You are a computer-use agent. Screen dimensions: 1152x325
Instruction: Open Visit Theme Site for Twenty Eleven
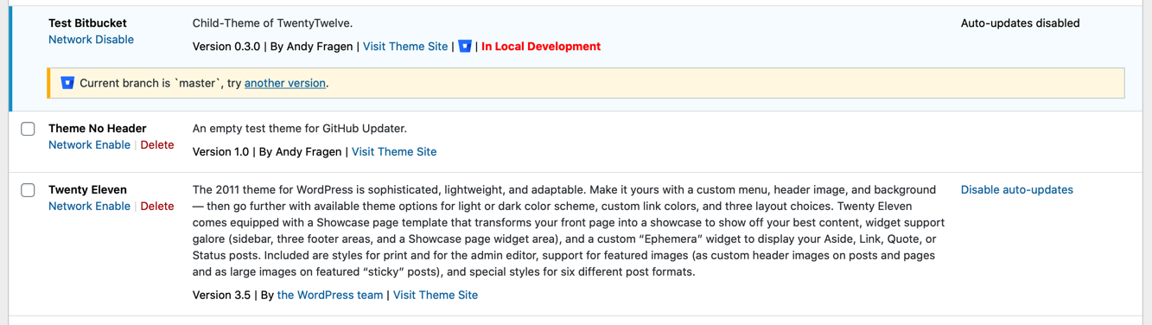[436, 296]
